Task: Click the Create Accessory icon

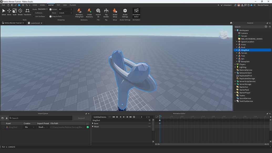Action: tap(89, 13)
